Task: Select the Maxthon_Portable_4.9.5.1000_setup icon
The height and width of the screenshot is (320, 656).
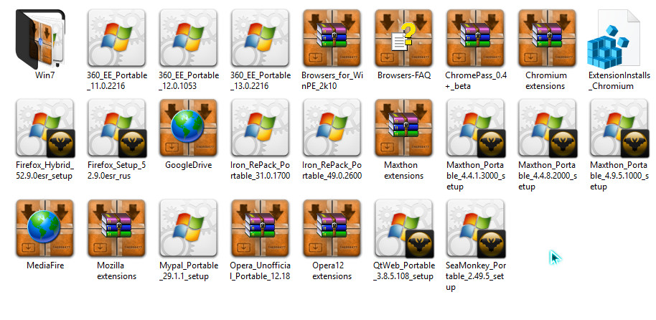Action: click(x=619, y=128)
